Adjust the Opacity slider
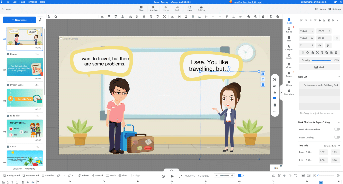Image resolution: width=343 pixels, height=184 pixels. (321, 60)
